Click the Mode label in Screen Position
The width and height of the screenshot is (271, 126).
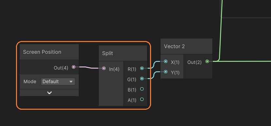30,82
